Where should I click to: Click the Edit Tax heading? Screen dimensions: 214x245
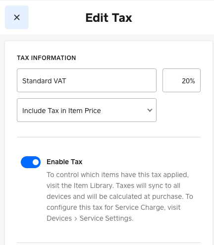(x=108, y=18)
